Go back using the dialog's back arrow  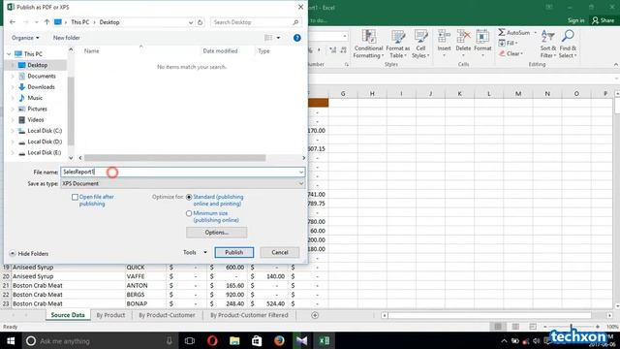(13, 22)
